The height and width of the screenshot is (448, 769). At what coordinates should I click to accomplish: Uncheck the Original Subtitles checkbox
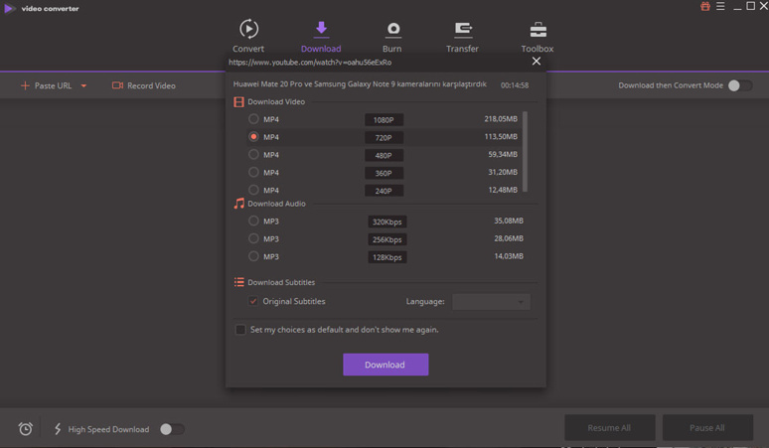tap(253, 301)
